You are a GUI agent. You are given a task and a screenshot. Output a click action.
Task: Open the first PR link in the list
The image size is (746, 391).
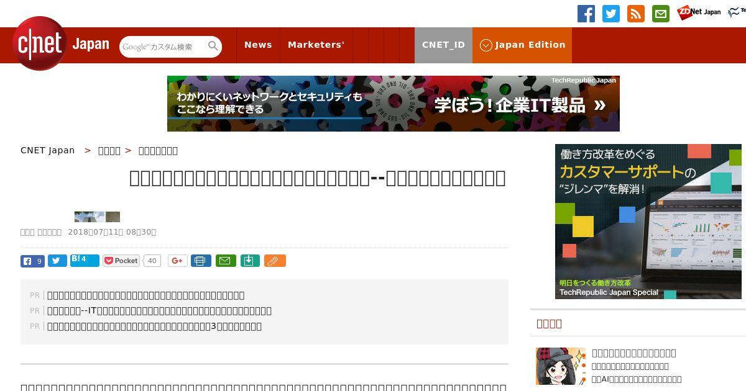click(146, 295)
